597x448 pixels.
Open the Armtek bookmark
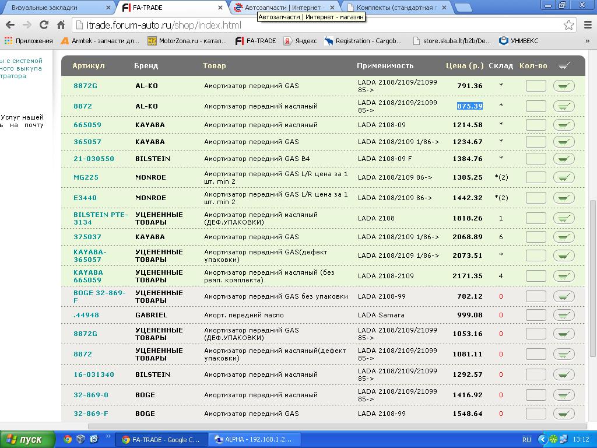pyautogui.click(x=100, y=41)
